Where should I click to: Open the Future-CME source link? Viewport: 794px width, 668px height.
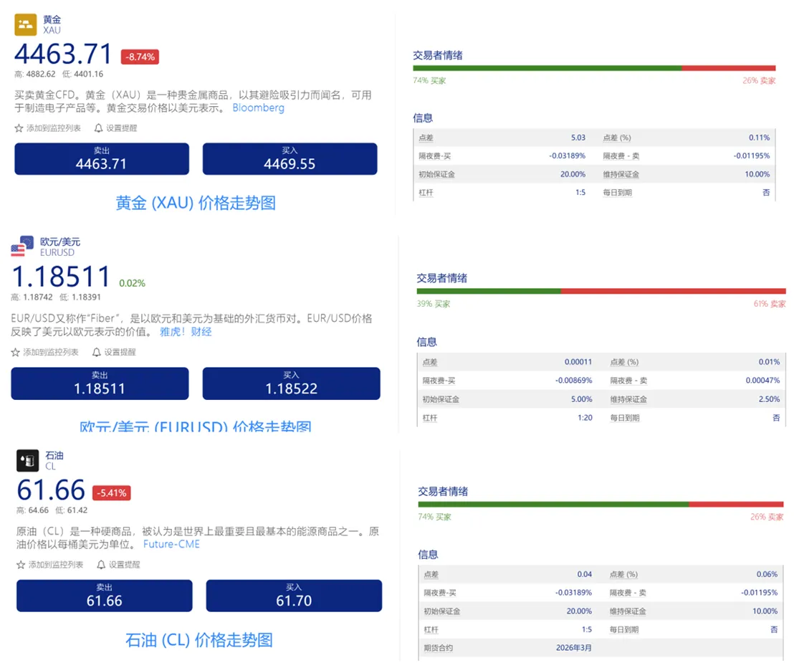(171, 545)
